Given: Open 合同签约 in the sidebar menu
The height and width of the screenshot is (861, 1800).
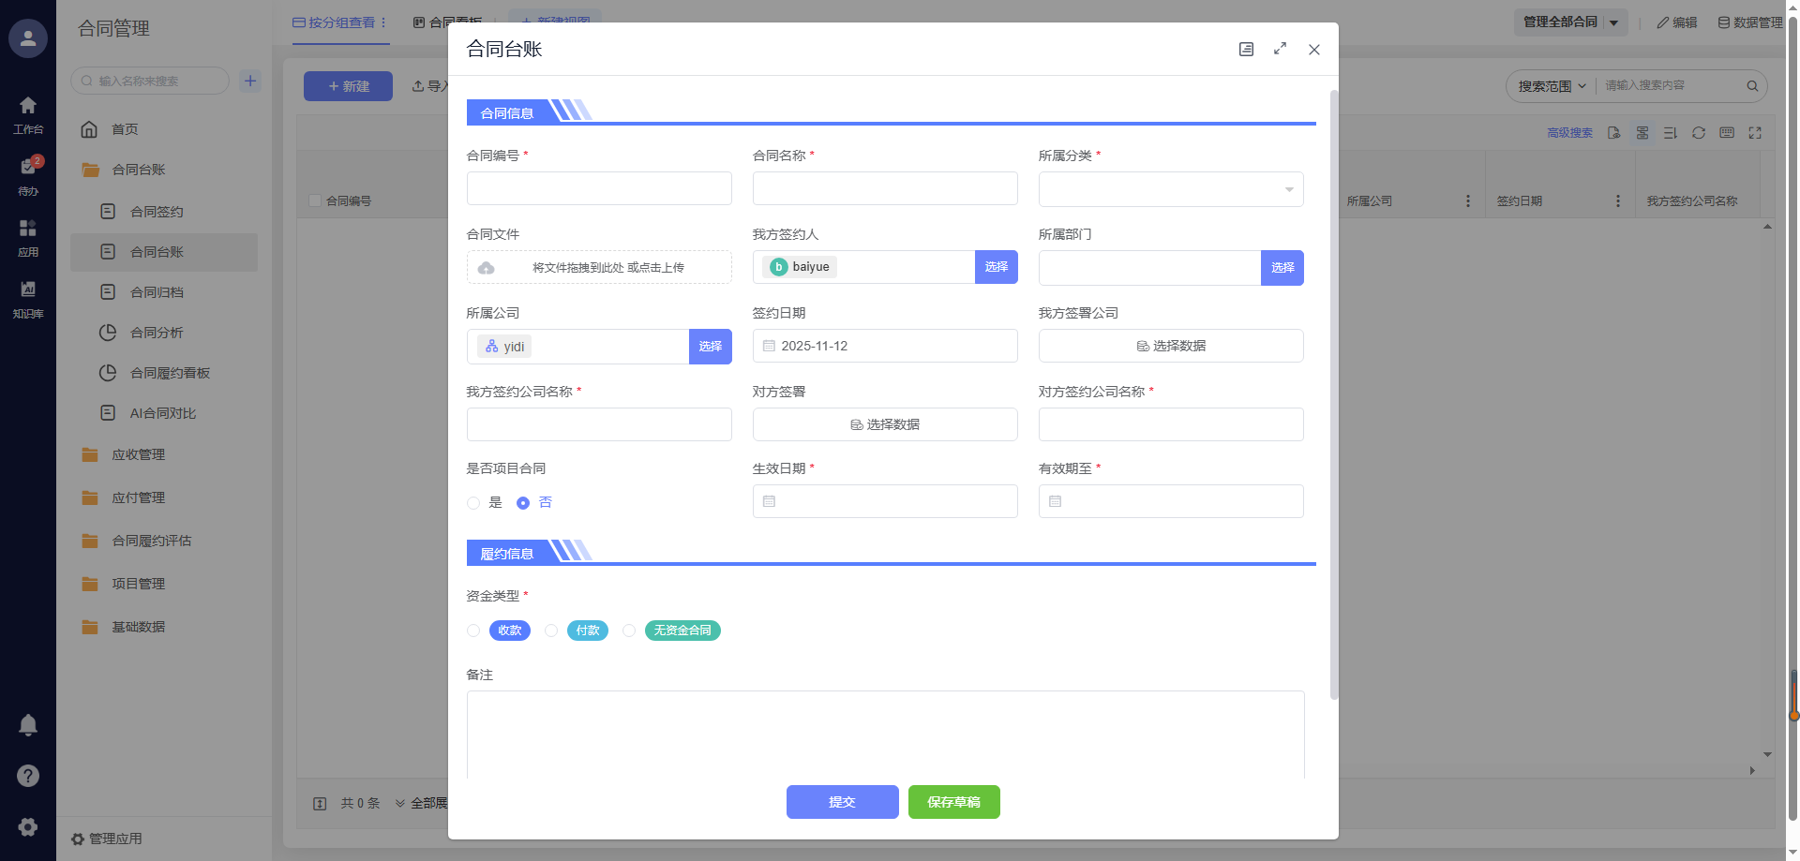Looking at the screenshot, I should coord(157,212).
